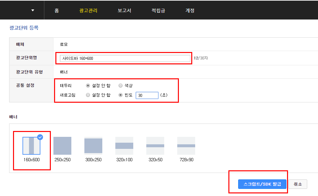Click the 광고단위명 text field

pyautogui.click(x=125, y=59)
